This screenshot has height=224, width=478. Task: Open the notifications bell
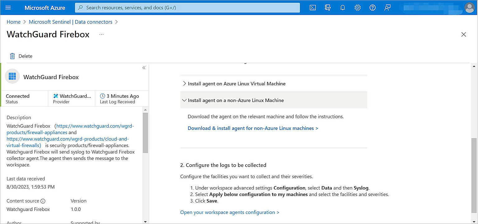[x=342, y=7]
